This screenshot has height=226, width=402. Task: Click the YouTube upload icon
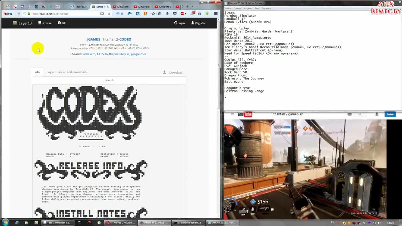click(x=377, y=114)
